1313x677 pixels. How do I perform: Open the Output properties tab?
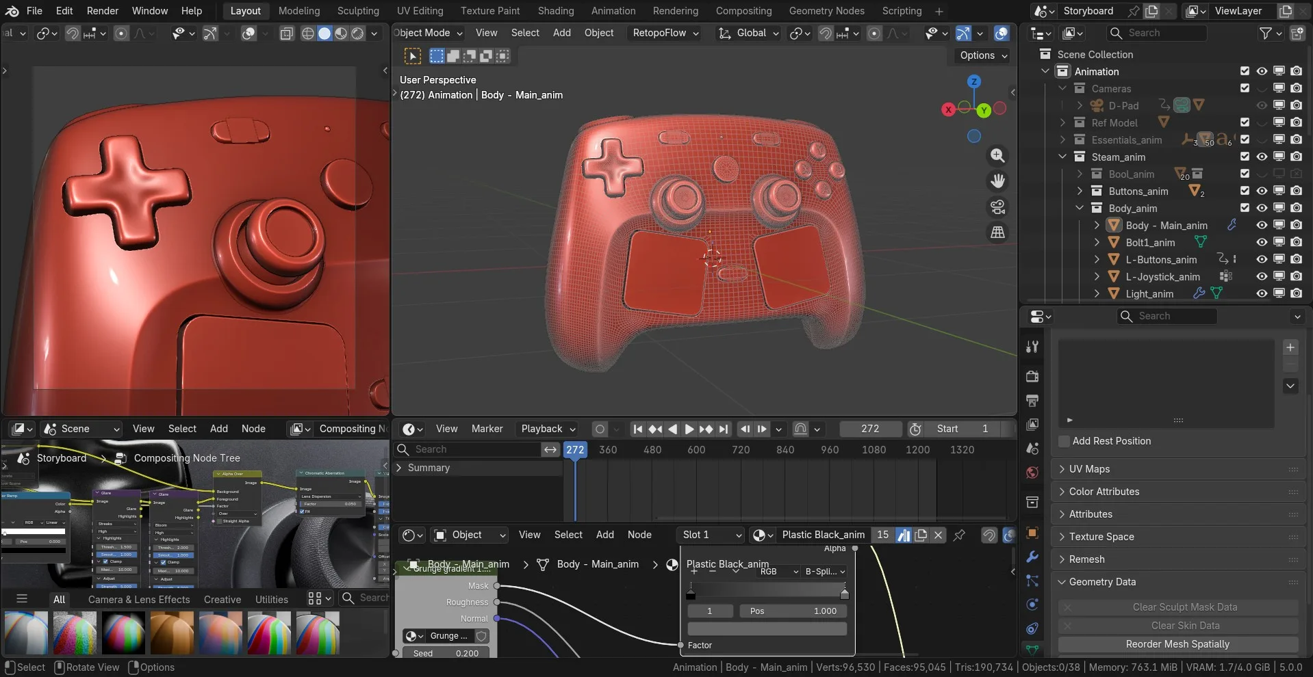(x=1032, y=400)
